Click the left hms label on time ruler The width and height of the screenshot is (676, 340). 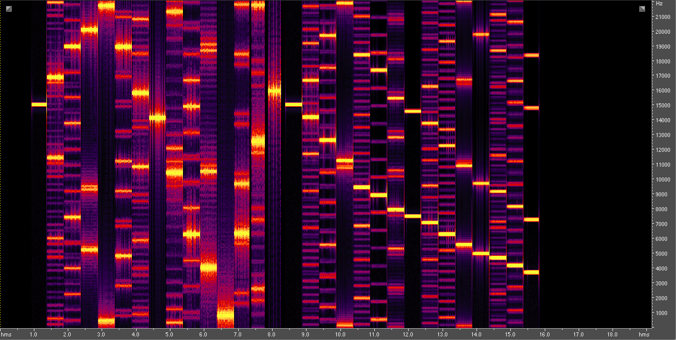[5, 334]
